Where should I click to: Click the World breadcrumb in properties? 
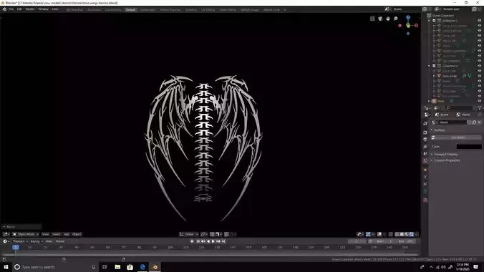click(464, 115)
